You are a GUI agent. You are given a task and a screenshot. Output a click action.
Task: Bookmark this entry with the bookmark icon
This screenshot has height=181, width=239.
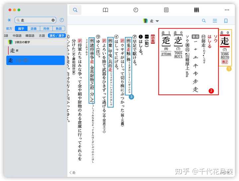(x=226, y=21)
